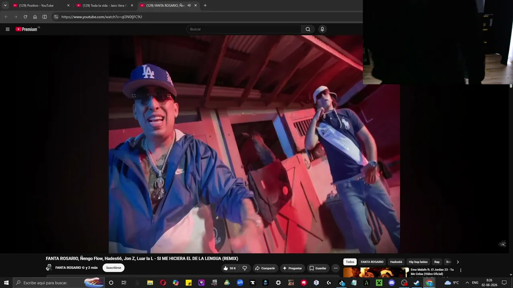This screenshot has width=513, height=288.
Task: Switch to Toda la vida - Jairo Vera tab
Action: pyautogui.click(x=104, y=6)
